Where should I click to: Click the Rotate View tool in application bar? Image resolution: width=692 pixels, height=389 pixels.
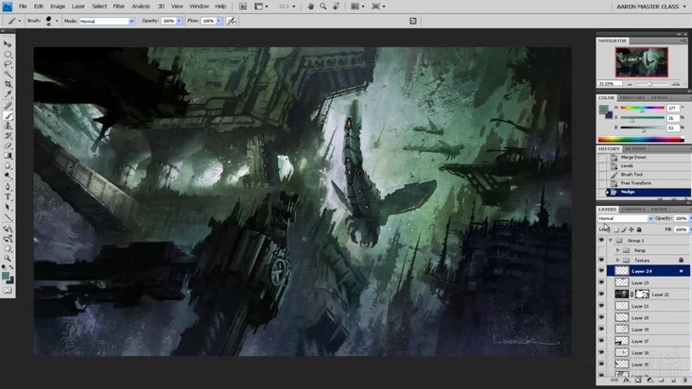pyautogui.click(x=337, y=7)
